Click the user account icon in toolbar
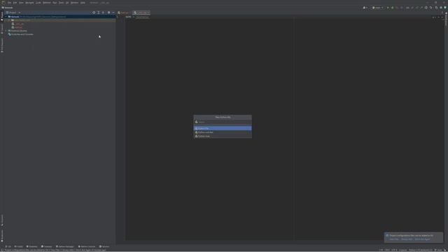 [365, 8]
